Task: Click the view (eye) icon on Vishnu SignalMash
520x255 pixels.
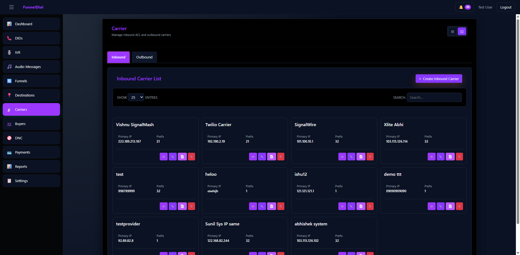Action: click(x=164, y=157)
